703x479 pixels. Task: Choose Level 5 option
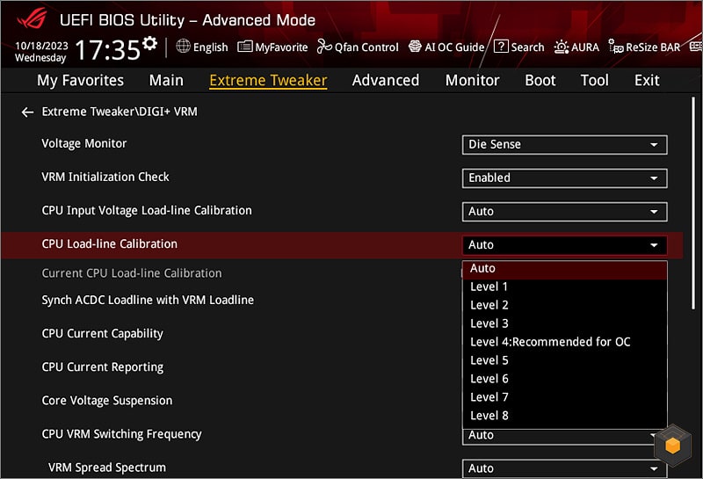click(x=564, y=360)
